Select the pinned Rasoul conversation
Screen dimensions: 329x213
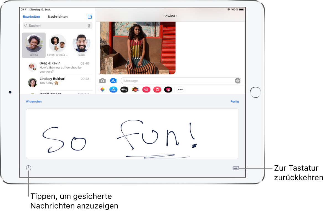[x=81, y=45]
